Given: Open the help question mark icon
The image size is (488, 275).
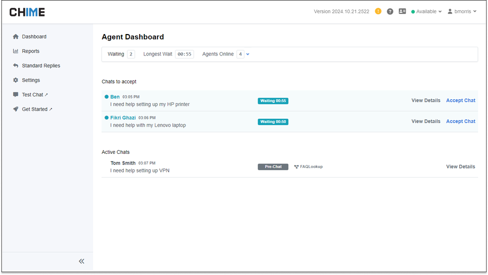Looking at the screenshot, I should click(x=390, y=12).
